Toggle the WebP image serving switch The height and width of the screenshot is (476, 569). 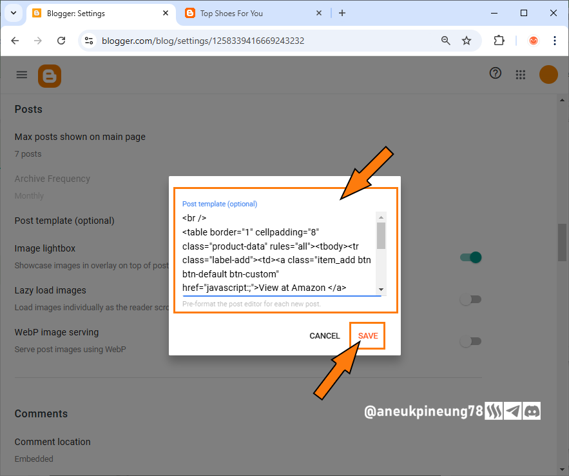[470, 341]
